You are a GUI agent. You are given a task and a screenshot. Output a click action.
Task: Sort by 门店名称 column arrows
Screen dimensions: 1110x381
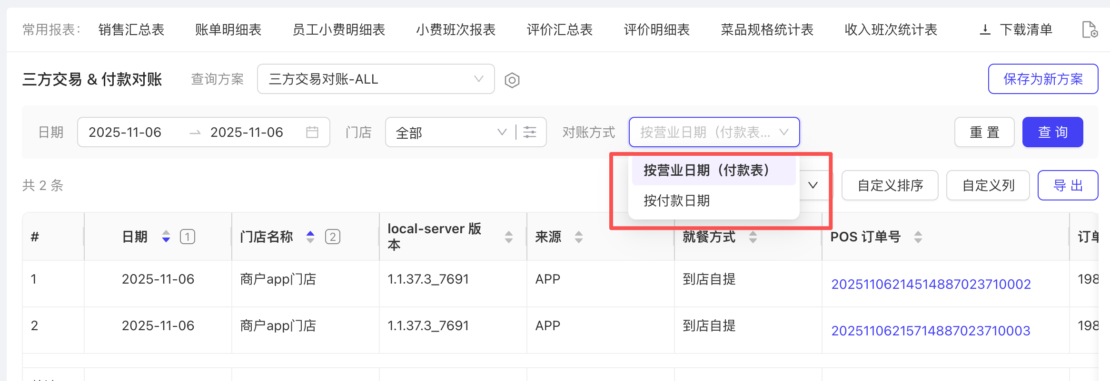[x=310, y=237]
